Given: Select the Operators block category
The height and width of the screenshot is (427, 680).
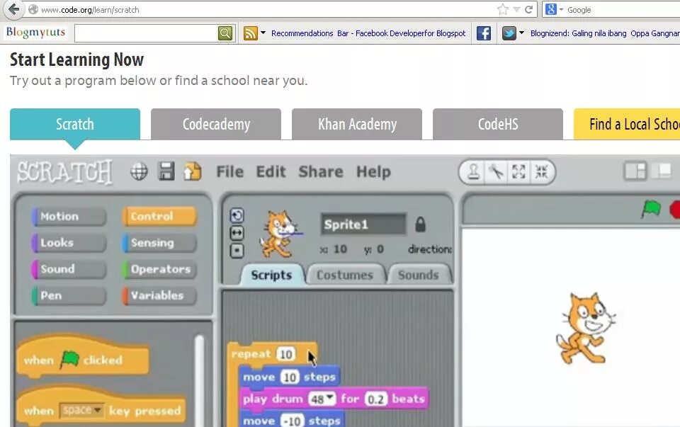Looking at the screenshot, I should click(159, 269).
